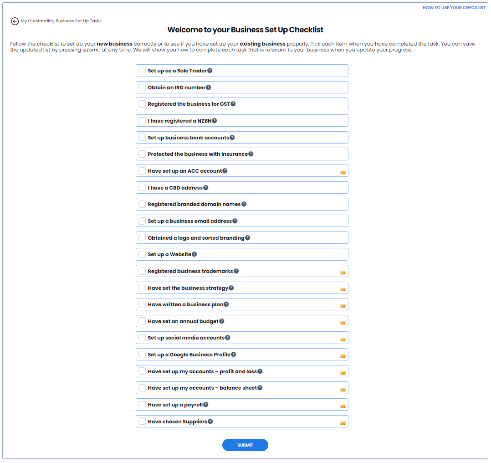The image size is (491, 463).
Task: Click help icon next to CBD address
Action: coord(206,188)
